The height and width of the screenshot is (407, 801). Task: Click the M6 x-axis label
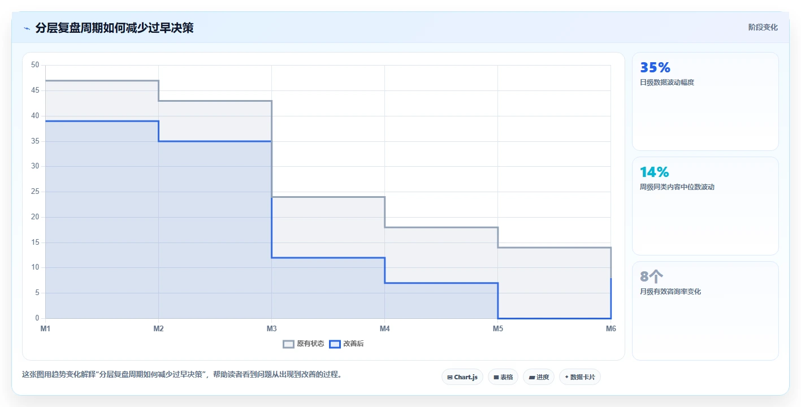611,328
